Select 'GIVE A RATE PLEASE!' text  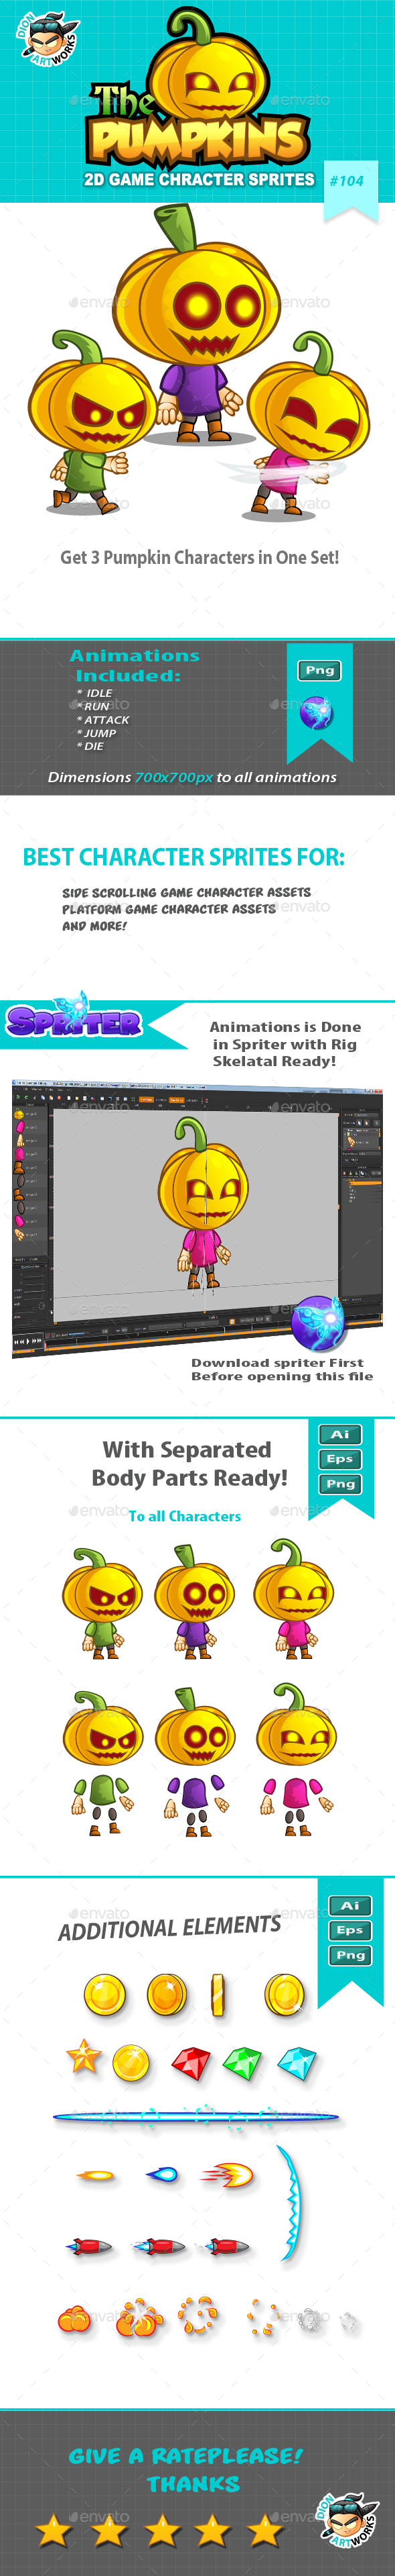185,2455
